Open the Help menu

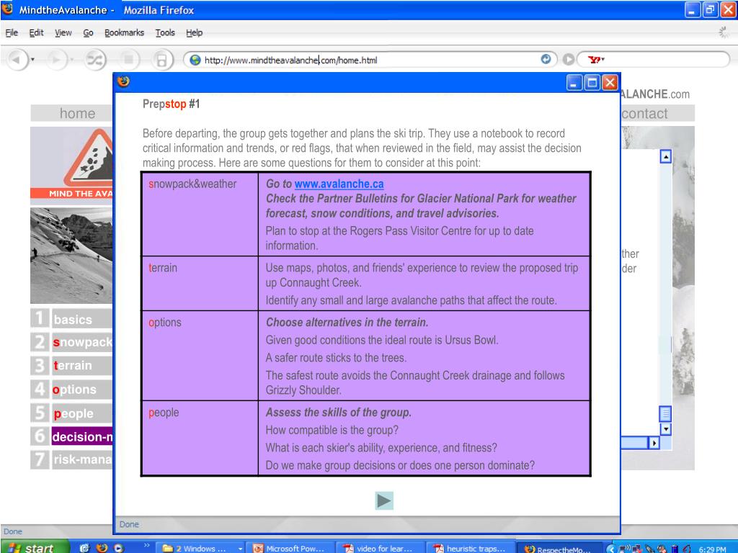click(x=194, y=32)
